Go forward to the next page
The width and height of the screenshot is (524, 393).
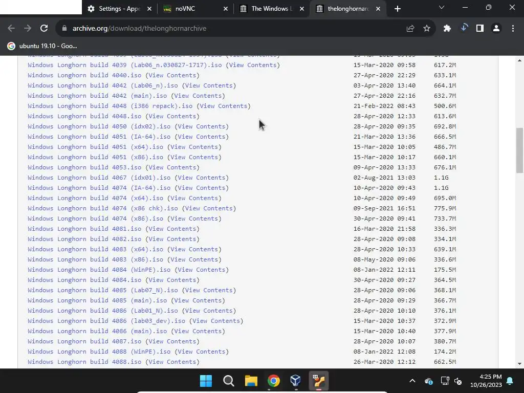click(x=28, y=29)
